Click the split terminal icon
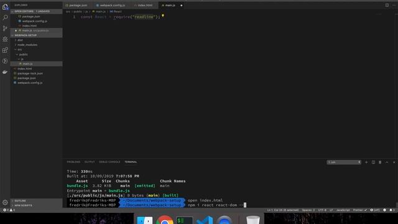398x224 pixels. click(x=373, y=162)
